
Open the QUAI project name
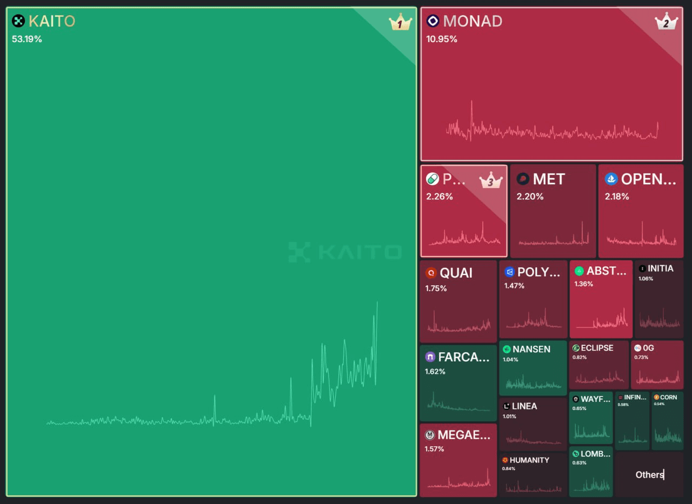pyautogui.click(x=456, y=273)
